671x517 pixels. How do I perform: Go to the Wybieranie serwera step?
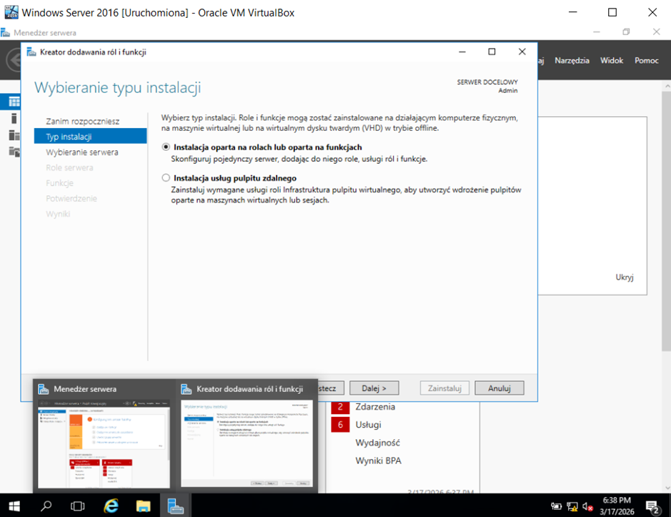pos(82,152)
